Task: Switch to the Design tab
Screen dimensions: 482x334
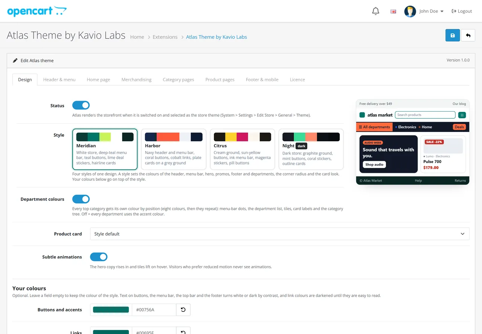Action: (25, 80)
